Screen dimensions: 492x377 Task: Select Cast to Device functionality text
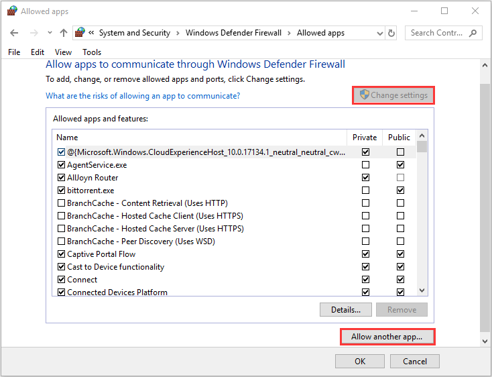115,267
